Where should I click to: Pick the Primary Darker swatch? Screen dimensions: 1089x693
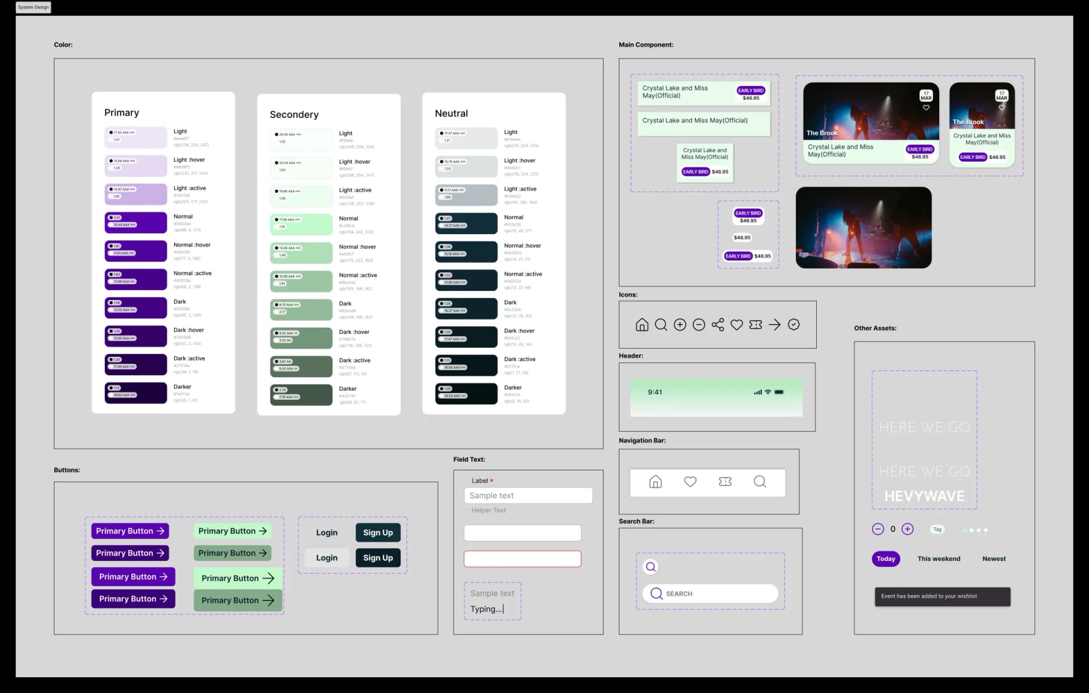[x=136, y=392]
